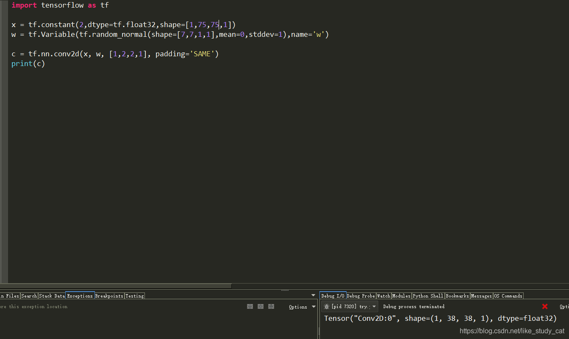The height and width of the screenshot is (339, 569).
Task: Click the panel splitter grip dots
Action: 285,290
